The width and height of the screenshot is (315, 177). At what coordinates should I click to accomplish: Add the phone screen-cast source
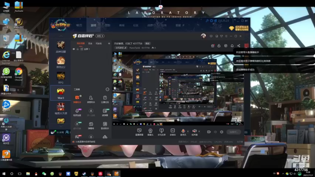coord(161,132)
